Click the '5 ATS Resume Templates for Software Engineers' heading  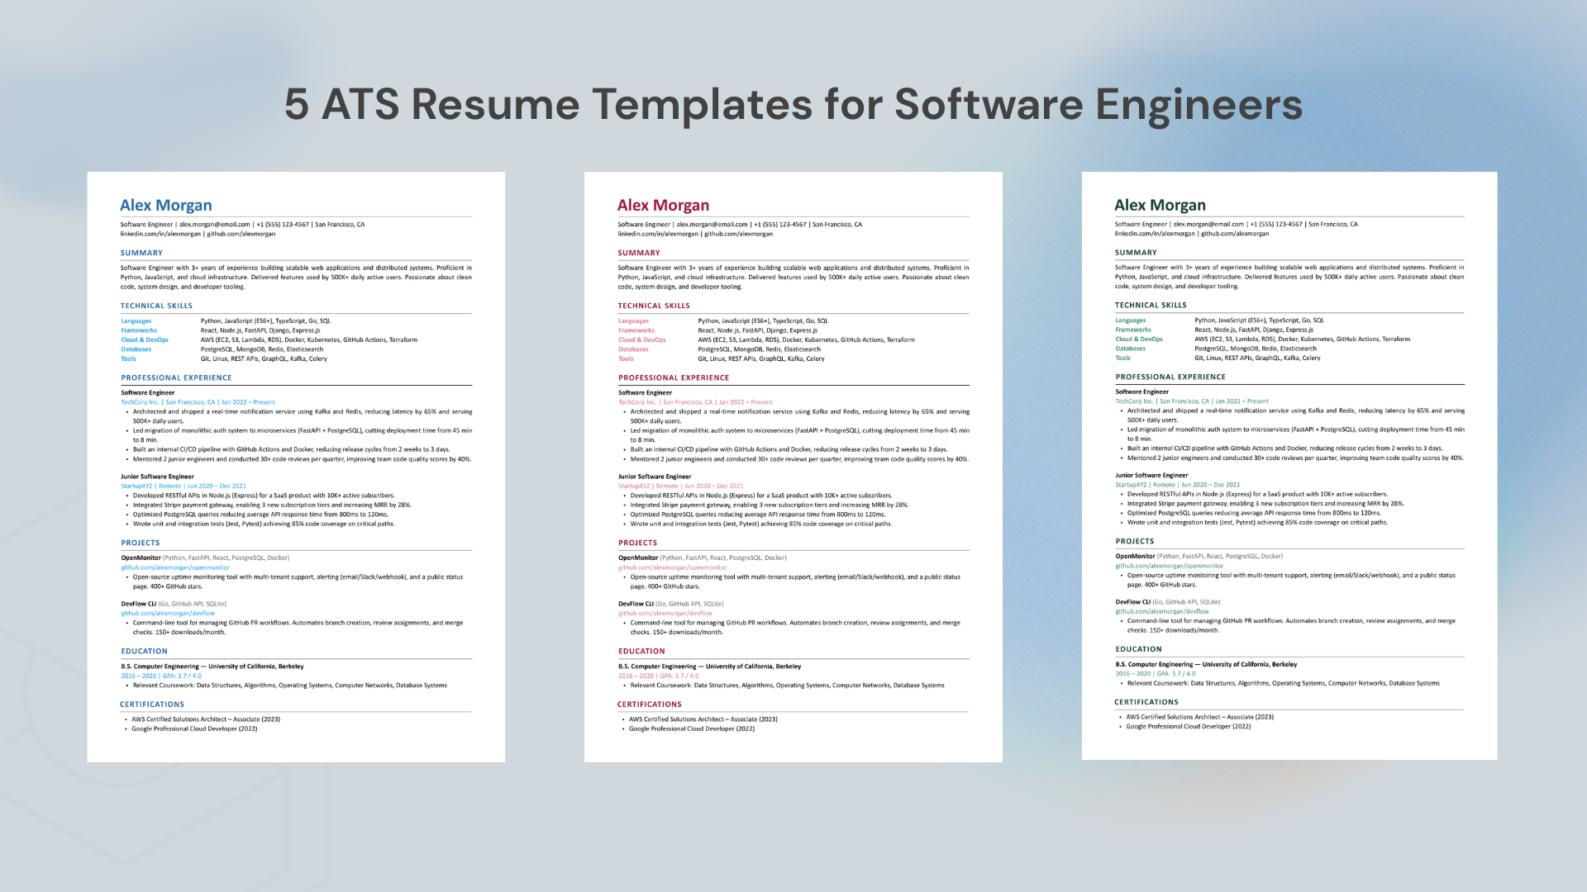click(793, 105)
